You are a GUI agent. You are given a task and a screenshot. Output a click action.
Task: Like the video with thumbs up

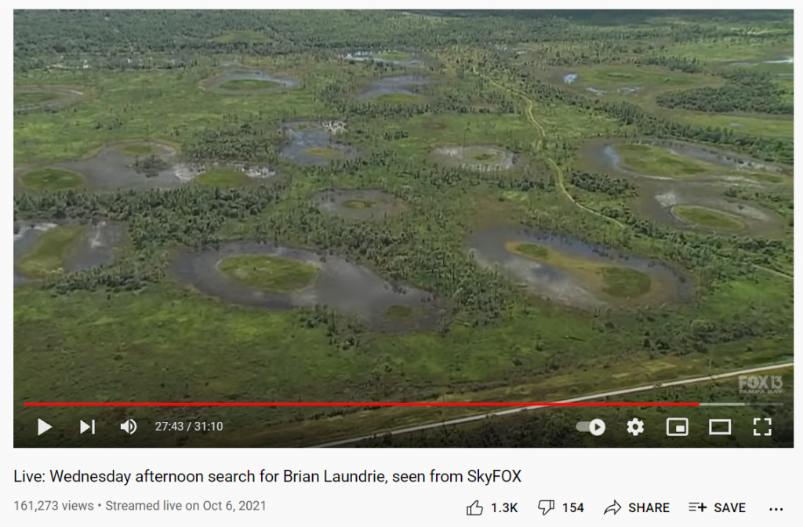474,507
